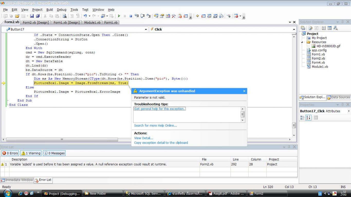Click Show All Files in Solution Explorer
Viewport: 351px width, 197px height.
point(310,28)
